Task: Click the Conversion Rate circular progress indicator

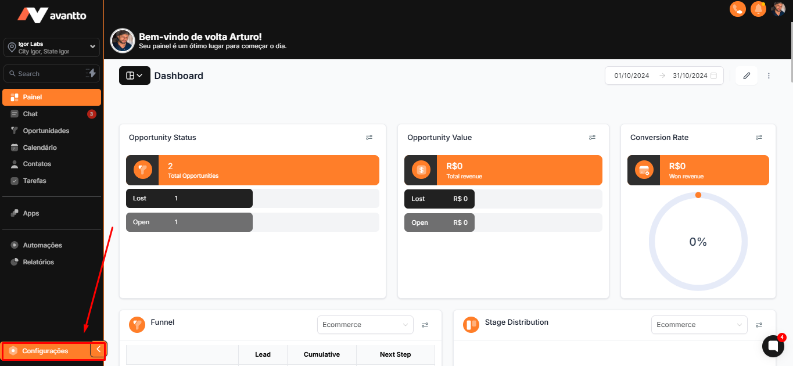Action: (698, 242)
